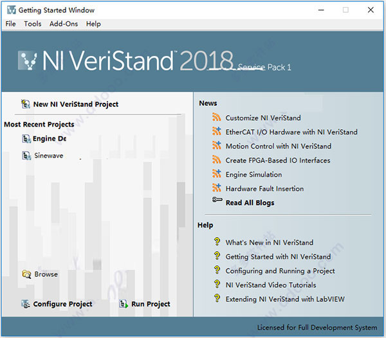Click RSS icon beside Motion Control
Image resolution: width=386 pixels, height=338 pixels.
click(216, 145)
